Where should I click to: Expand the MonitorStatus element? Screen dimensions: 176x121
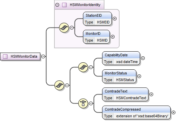(139, 76)
